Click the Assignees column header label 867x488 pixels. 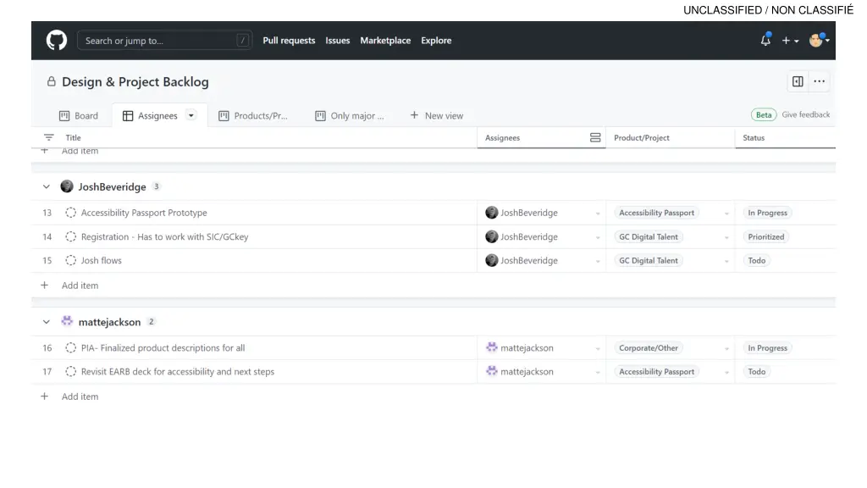(x=503, y=138)
